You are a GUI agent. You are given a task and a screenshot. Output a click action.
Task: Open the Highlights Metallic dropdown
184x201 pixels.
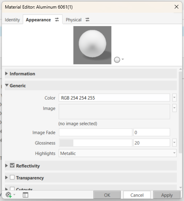pos(117,153)
